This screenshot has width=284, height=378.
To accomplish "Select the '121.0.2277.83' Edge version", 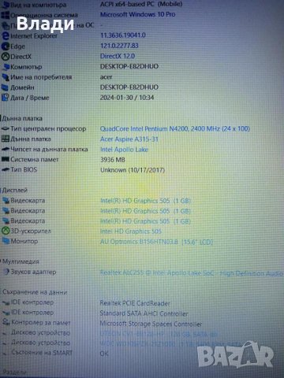I will click(x=119, y=46).
